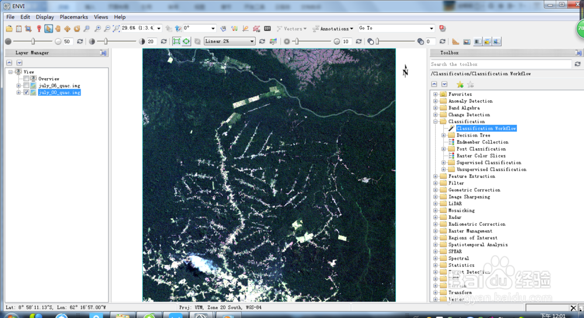Viewport: 584px width, 318px height.
Task: Collapse the View tree node
Action: 11,72
